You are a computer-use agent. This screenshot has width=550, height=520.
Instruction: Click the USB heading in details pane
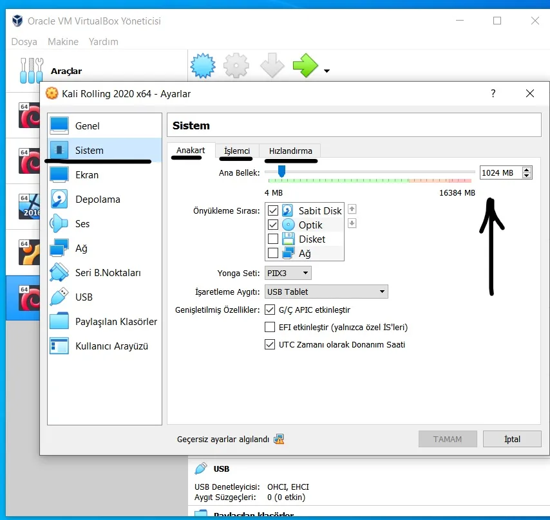[x=222, y=469]
